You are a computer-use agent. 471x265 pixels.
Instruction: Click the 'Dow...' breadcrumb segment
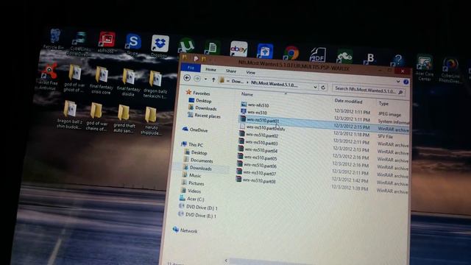click(237, 81)
